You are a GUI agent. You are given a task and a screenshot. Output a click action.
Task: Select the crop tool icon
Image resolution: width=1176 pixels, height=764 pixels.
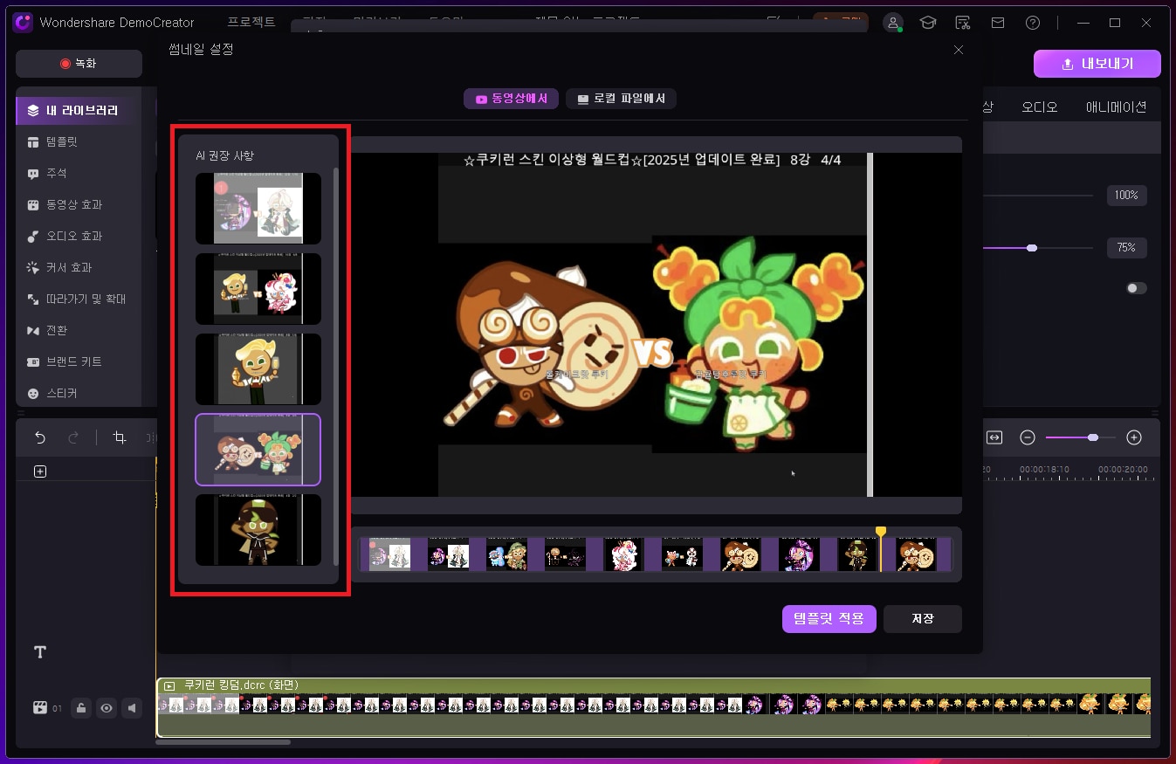120,437
